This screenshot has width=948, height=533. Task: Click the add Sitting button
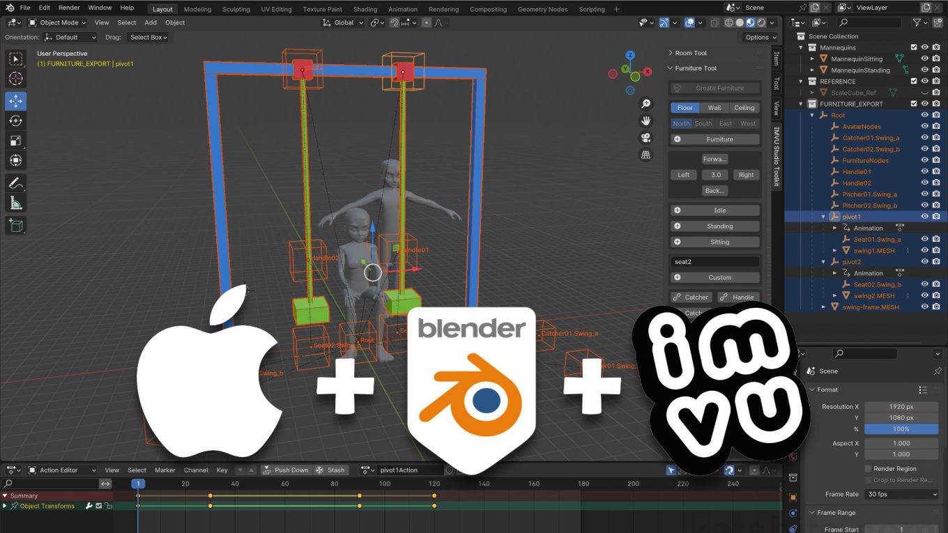tap(714, 242)
